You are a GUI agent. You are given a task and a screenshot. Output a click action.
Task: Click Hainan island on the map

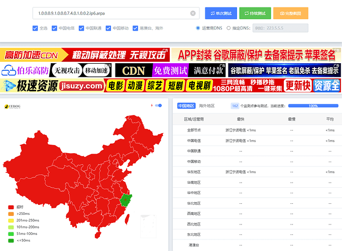(98, 235)
